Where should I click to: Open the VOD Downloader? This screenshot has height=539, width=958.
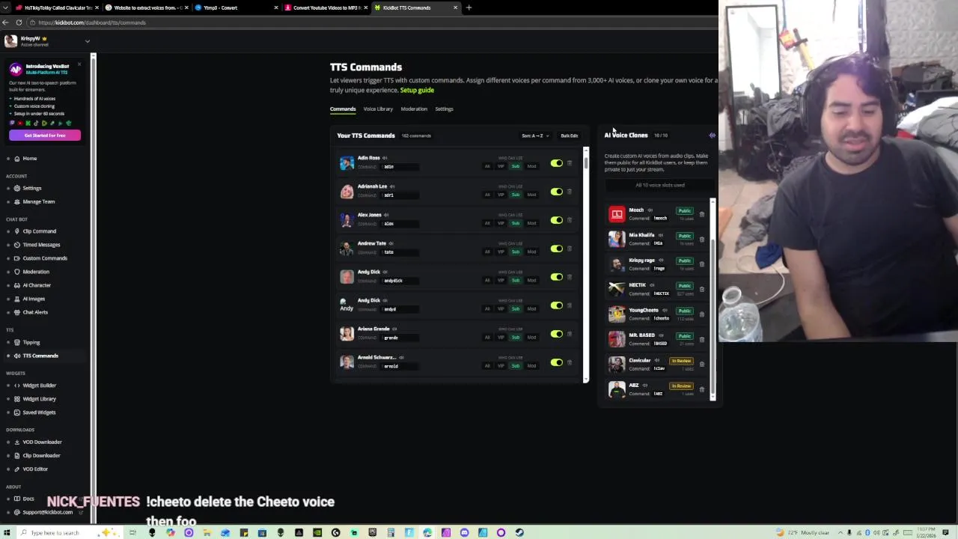point(42,442)
